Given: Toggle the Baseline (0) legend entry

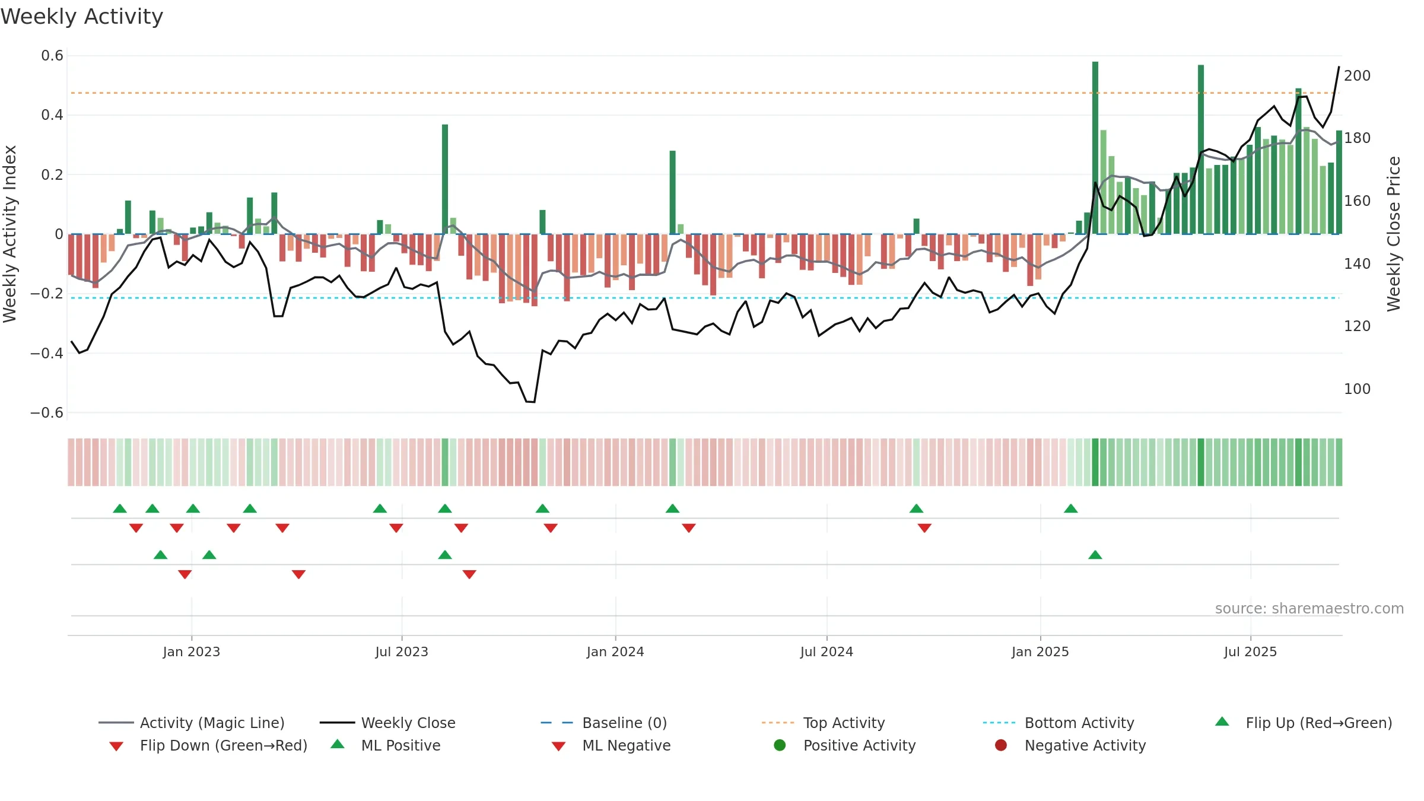Looking at the screenshot, I should pyautogui.click(x=604, y=723).
